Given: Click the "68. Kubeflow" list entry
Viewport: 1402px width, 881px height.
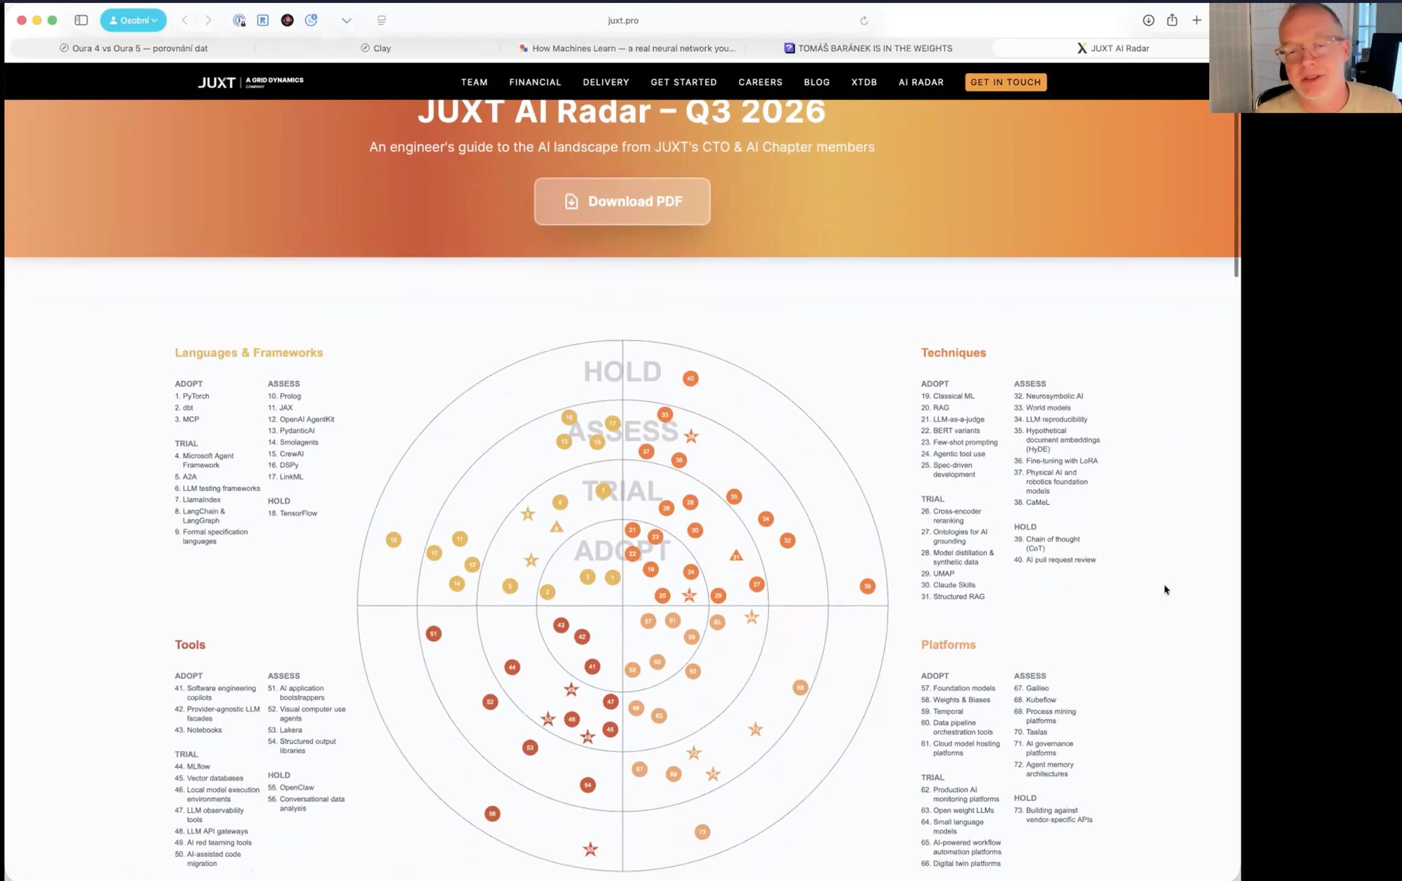Looking at the screenshot, I should (1035, 700).
